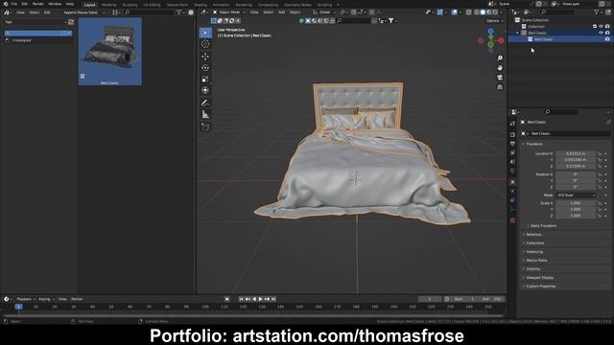The image size is (614, 345).
Task: Toggle viewport overlays button
Action: 454,12
